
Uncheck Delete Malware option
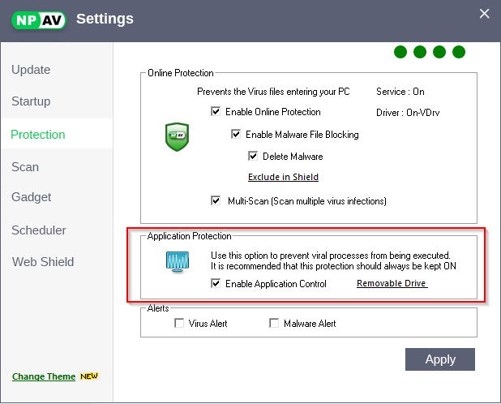(x=253, y=156)
